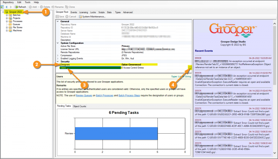
Task: Navigate forward with the right arrow icon
Action: [11, 7]
